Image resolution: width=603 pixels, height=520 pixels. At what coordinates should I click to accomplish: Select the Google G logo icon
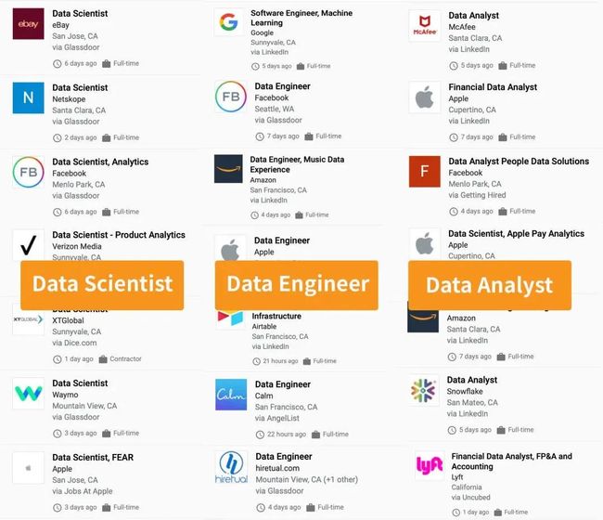(x=229, y=22)
